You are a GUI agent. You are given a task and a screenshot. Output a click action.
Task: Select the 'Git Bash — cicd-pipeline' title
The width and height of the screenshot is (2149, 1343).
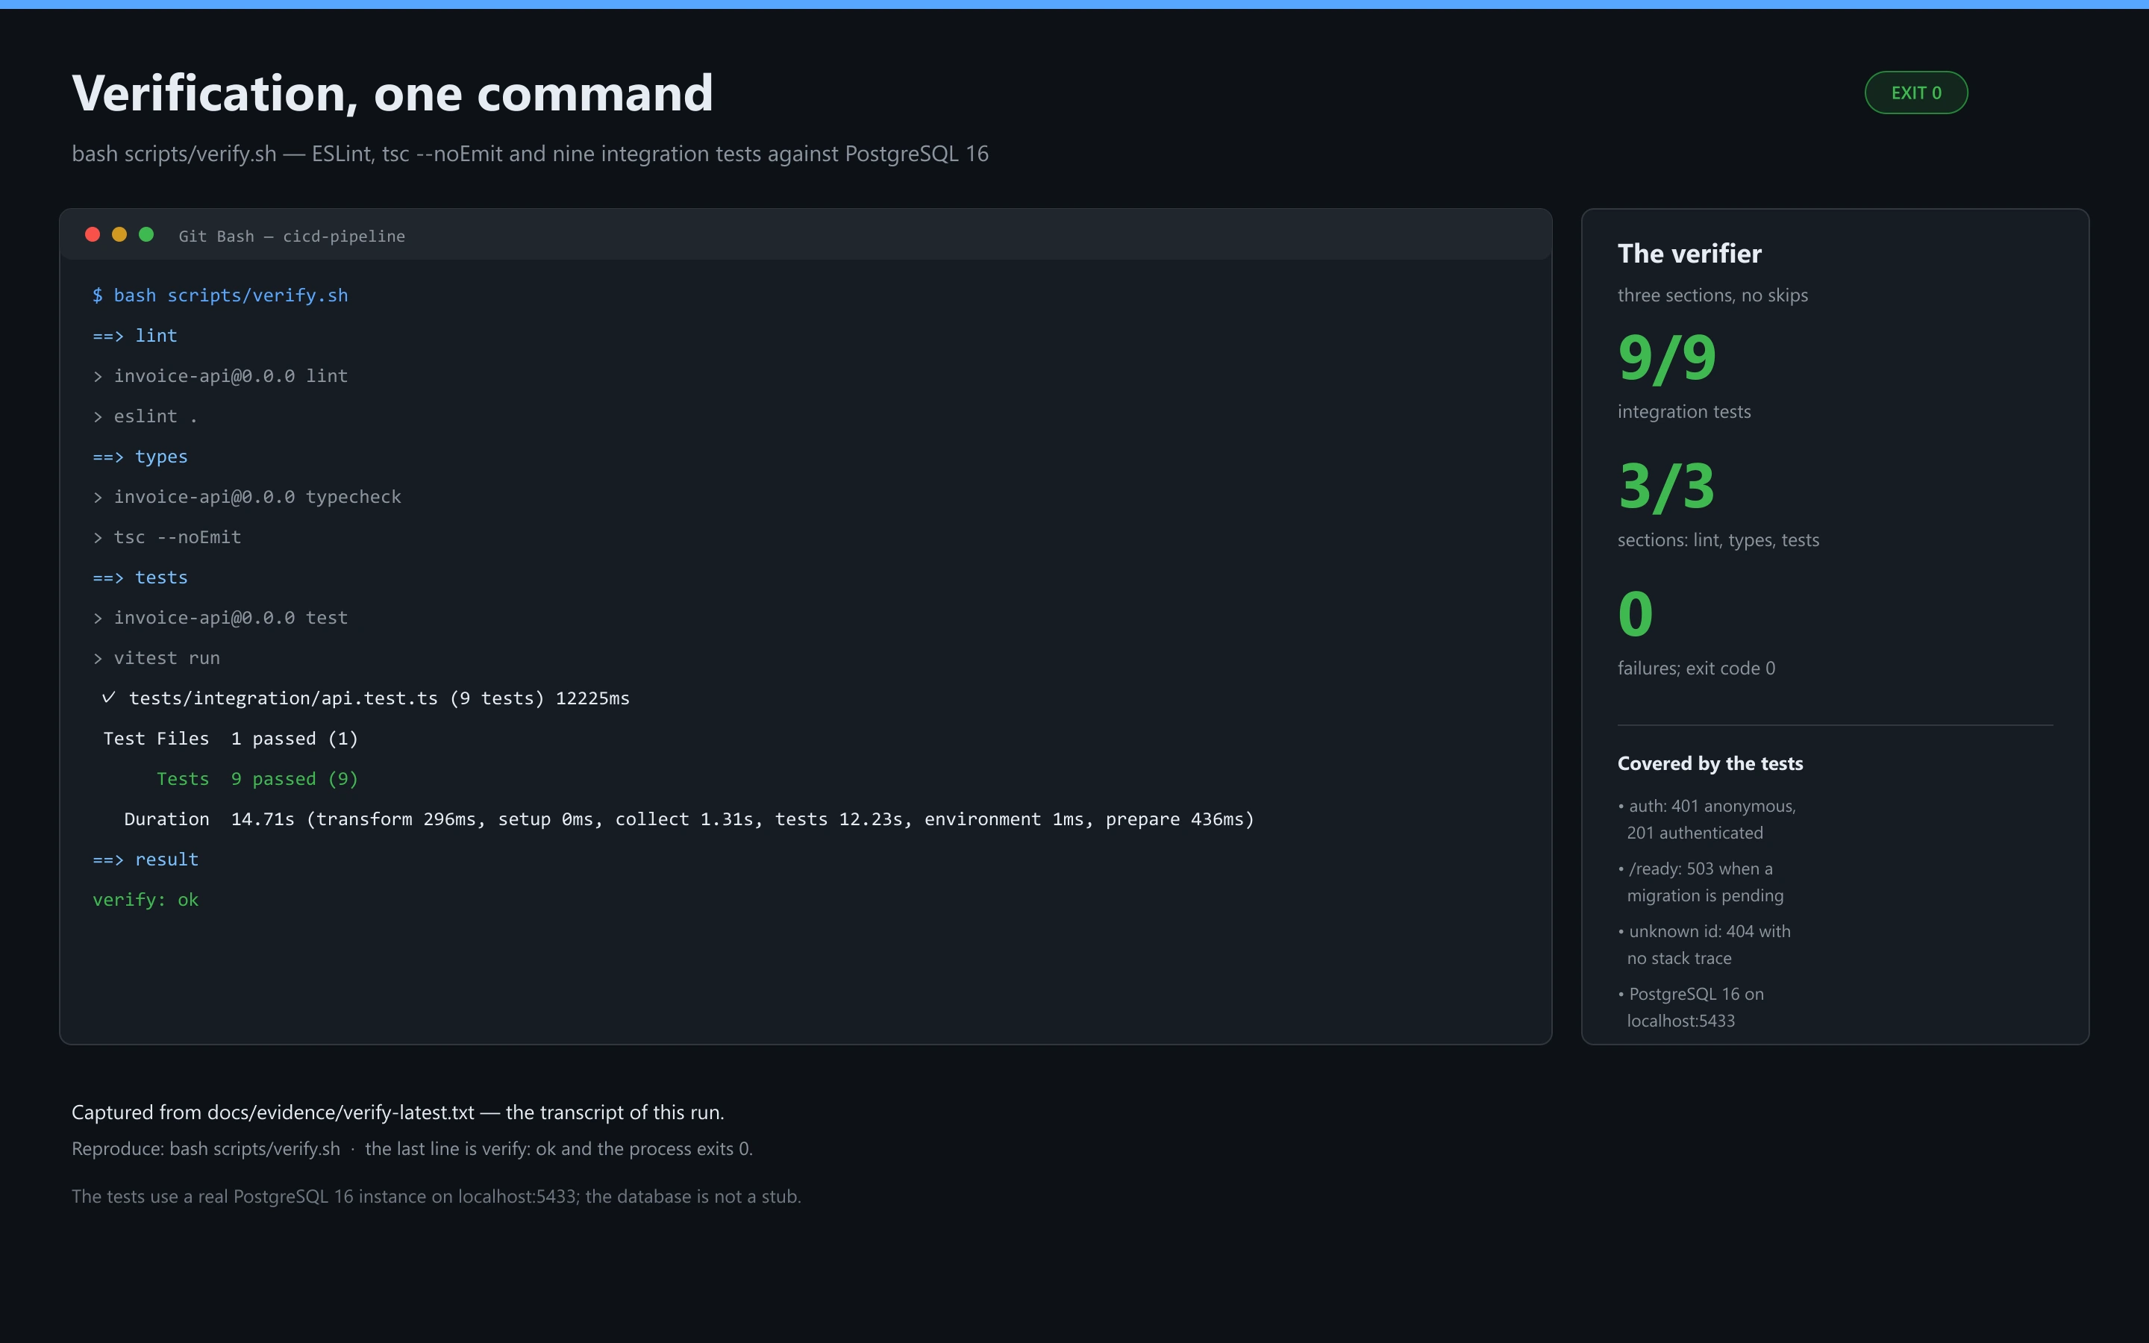point(293,237)
